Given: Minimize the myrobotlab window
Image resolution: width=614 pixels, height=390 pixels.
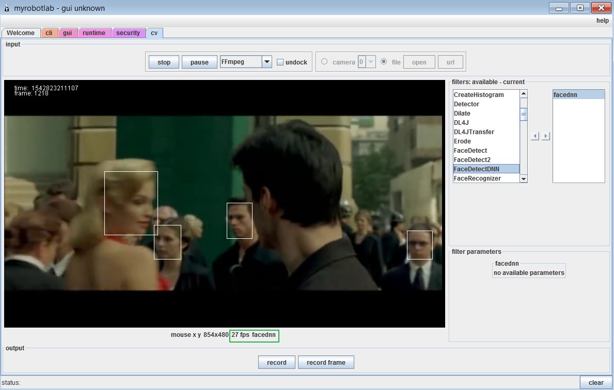Looking at the screenshot, I should 559,8.
